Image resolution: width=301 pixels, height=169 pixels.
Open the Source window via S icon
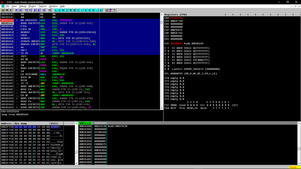pos(100,10)
